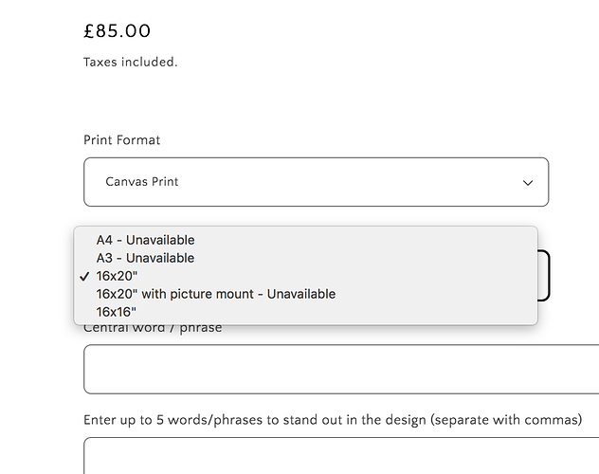Open the Canvas Print format dropdown
The height and width of the screenshot is (474, 599).
pos(316,182)
